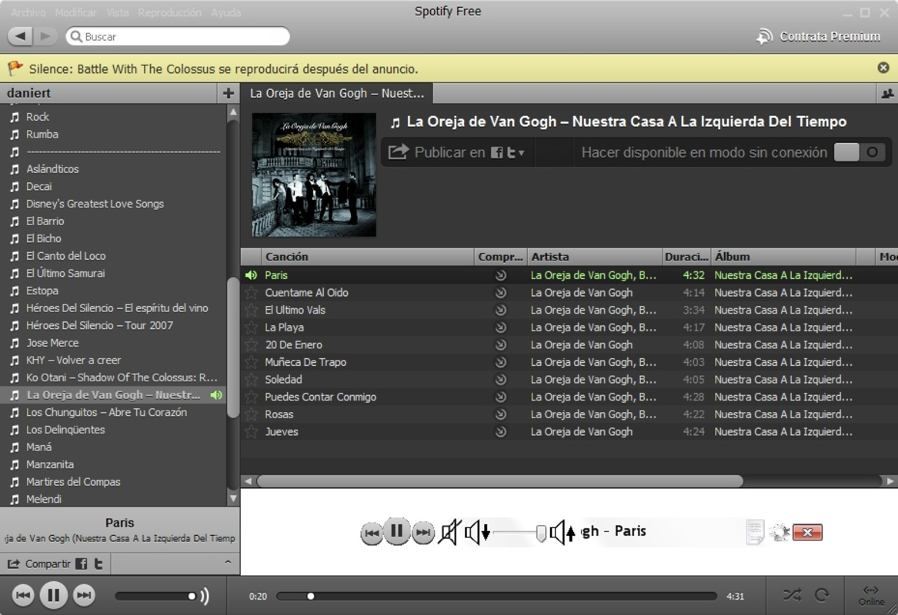Sort by Duración column header
Viewport: 898px width, 615px height.
pos(686,257)
